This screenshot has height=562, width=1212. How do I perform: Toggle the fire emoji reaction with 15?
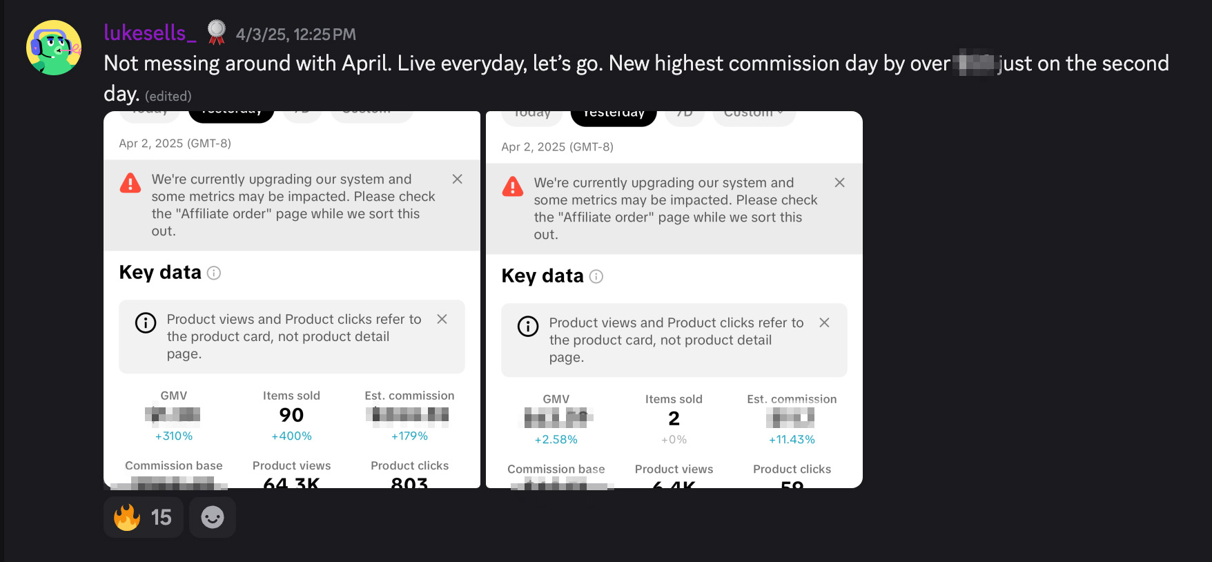pos(143,517)
